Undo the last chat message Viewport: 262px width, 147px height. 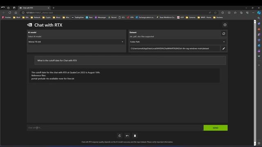(127, 136)
